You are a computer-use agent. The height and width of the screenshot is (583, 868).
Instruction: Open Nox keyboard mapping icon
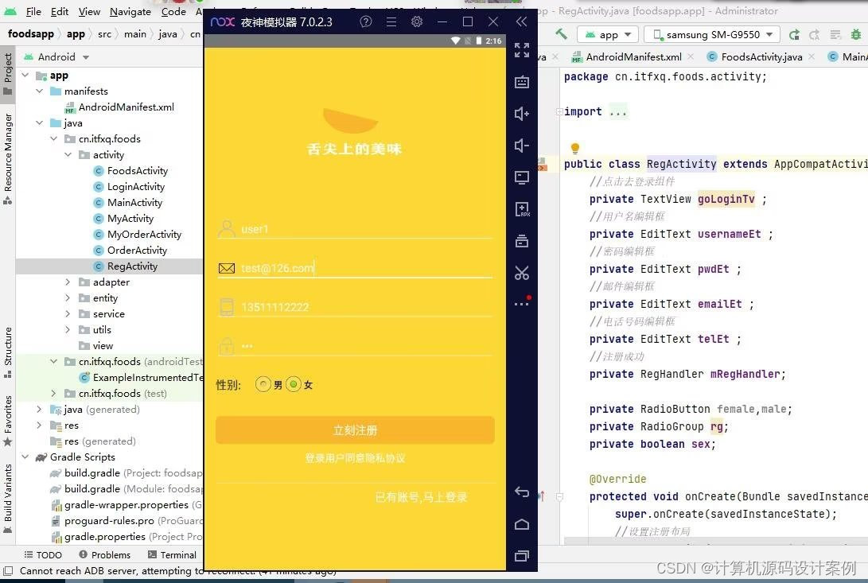click(521, 83)
